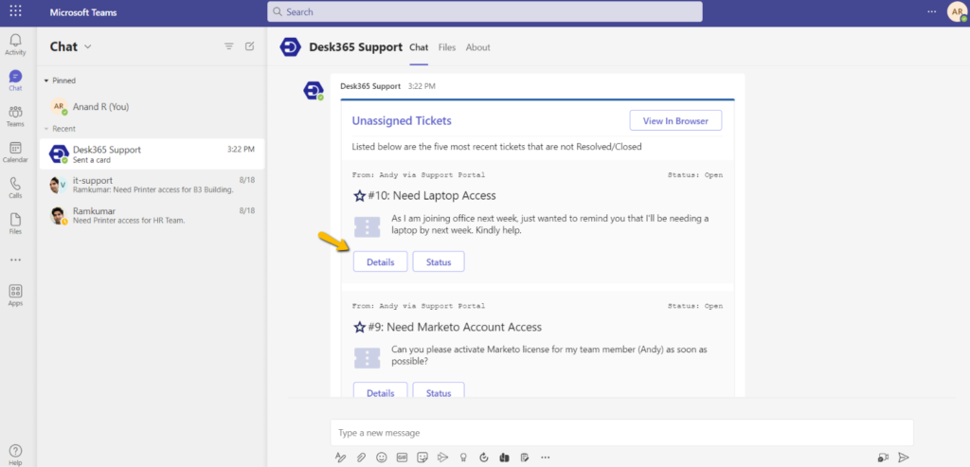Click the Approvals loop icon
The width and height of the screenshot is (970, 467).
[x=484, y=458]
